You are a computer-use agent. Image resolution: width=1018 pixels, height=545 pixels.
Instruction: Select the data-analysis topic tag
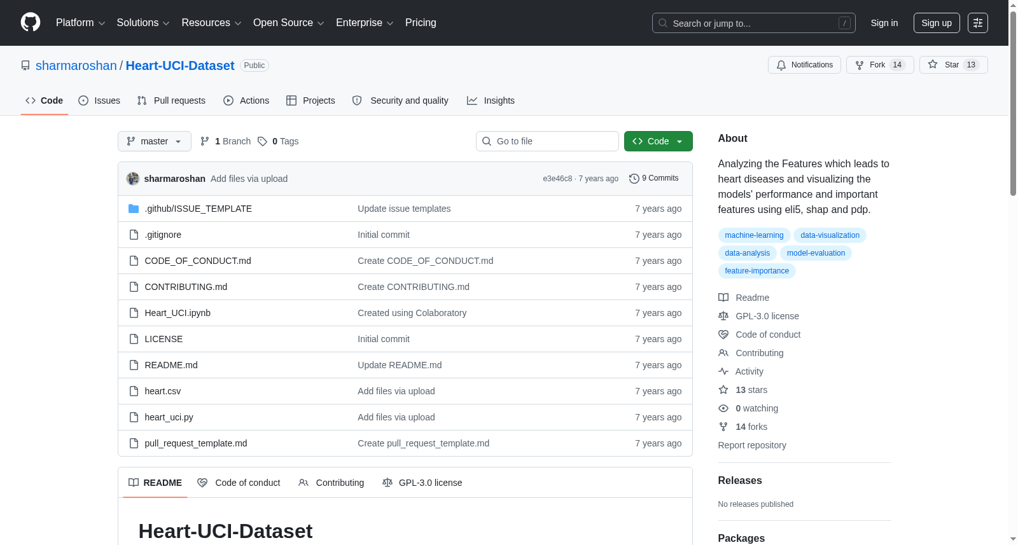(x=748, y=253)
